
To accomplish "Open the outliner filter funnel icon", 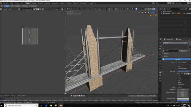I will tap(186, 9).
